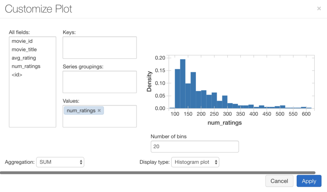Choose num_ratings in All fields list
The image size is (327, 192).
tap(26, 66)
